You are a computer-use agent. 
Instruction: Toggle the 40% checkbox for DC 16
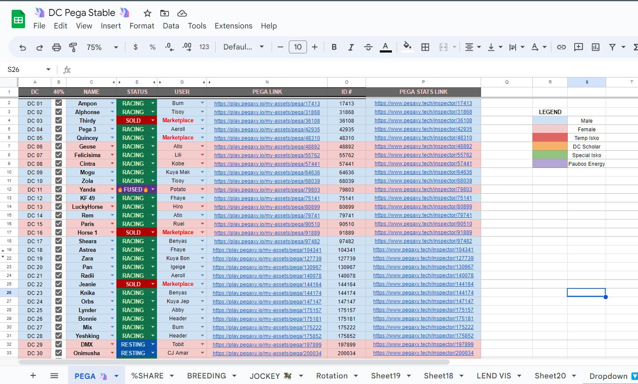59,232
